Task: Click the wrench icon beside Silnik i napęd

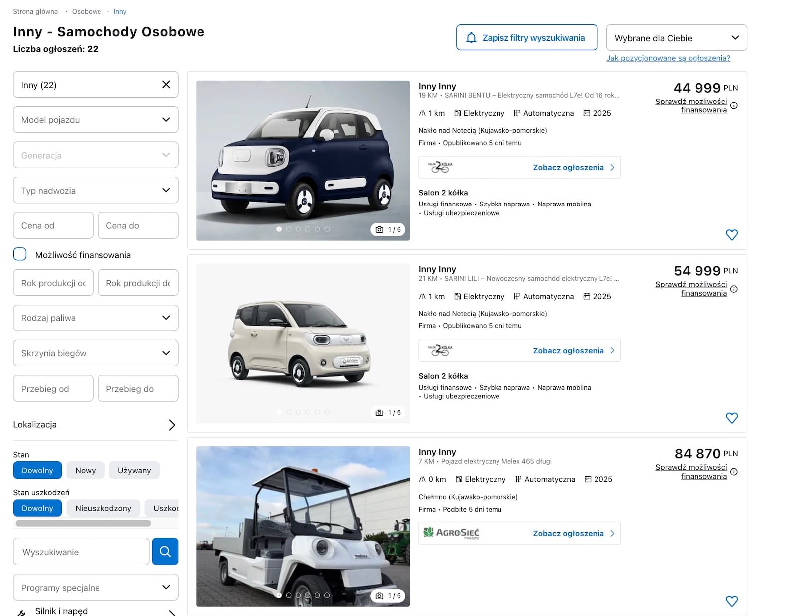Action: point(21,612)
